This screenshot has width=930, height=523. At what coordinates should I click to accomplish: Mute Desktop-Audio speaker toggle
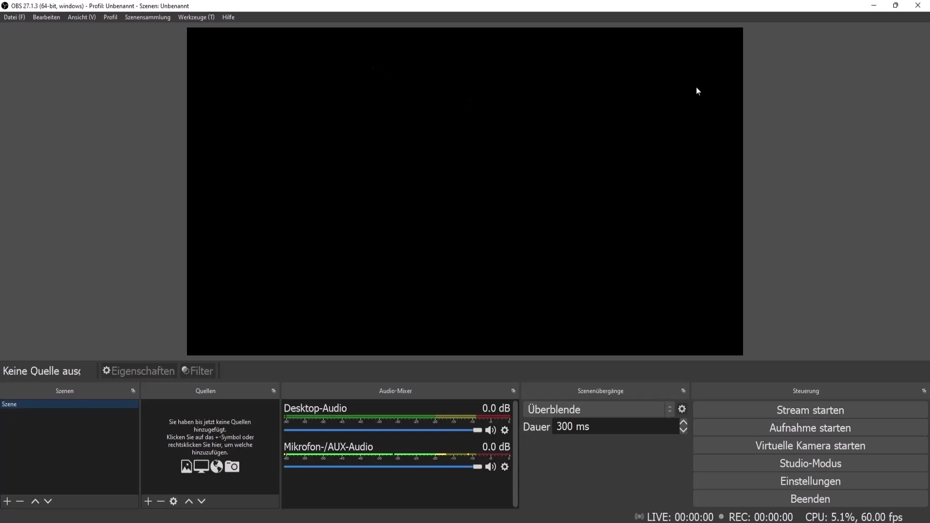point(491,430)
